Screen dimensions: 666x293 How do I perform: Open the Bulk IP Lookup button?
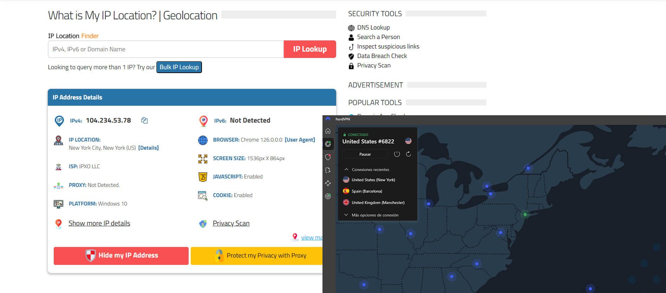[179, 67]
